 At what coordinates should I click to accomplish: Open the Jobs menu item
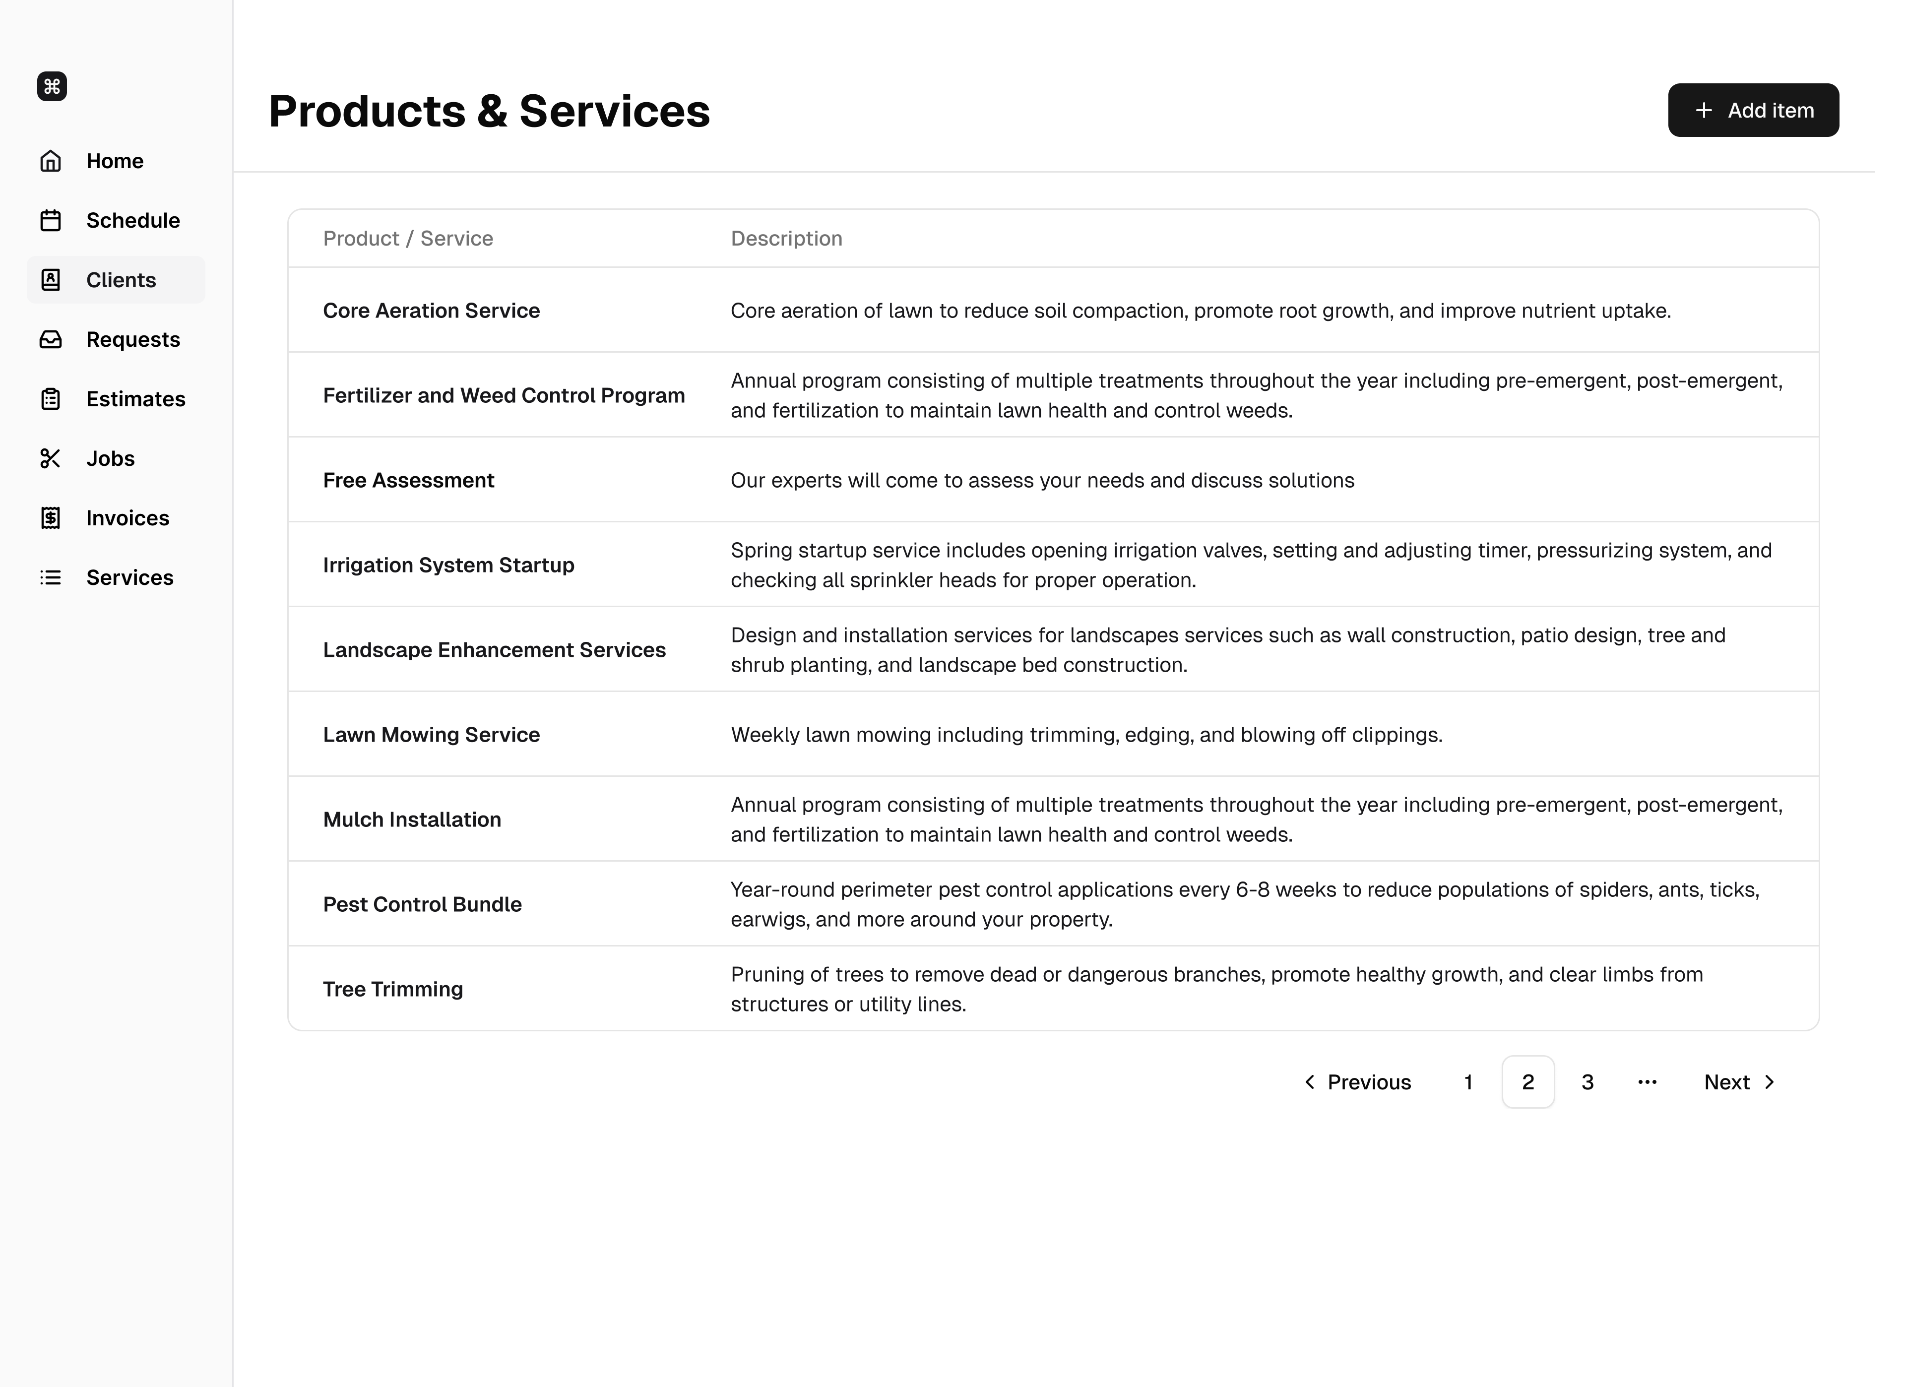pos(110,459)
